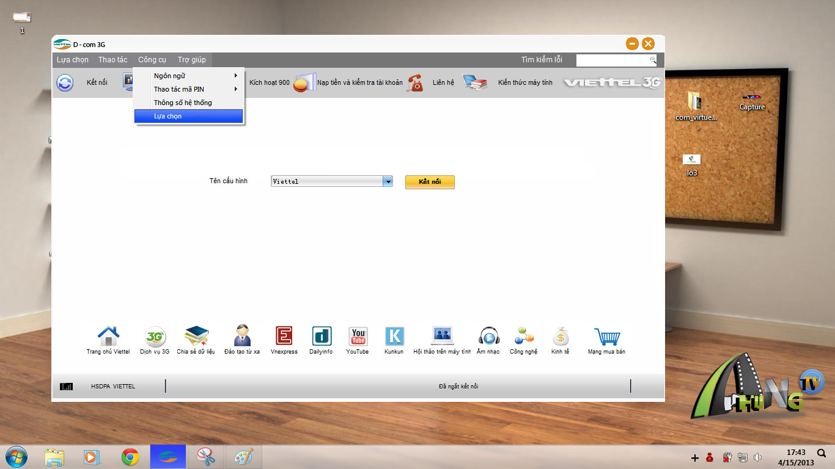Open the Capture desktop shortcut
This screenshot has width=835, height=469.
752,101
